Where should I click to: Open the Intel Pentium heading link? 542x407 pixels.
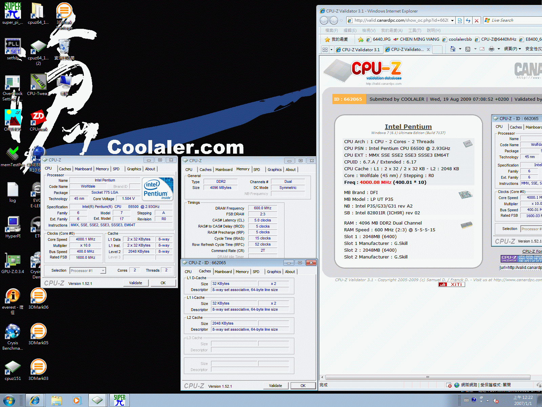(x=408, y=127)
